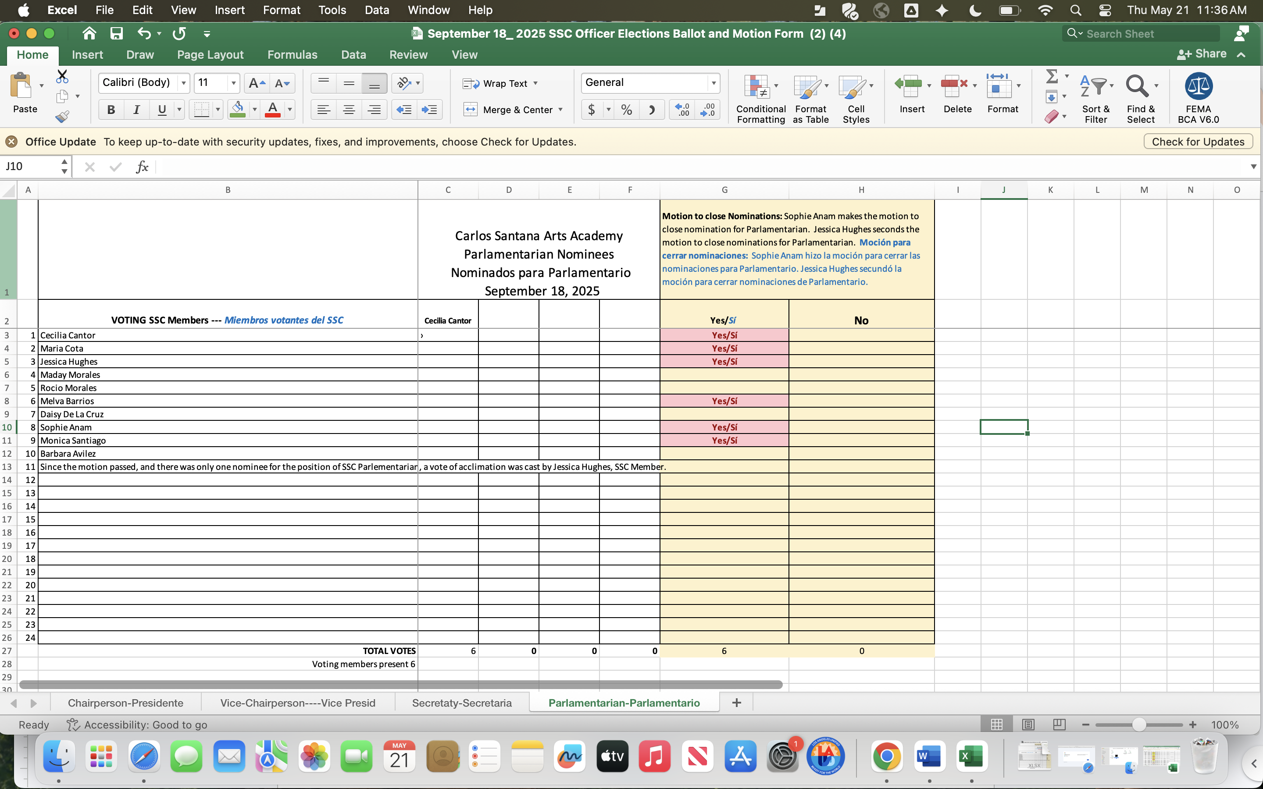Viewport: 1263px width, 789px height.
Task: Open the borders dropdown arrow
Action: click(218, 110)
